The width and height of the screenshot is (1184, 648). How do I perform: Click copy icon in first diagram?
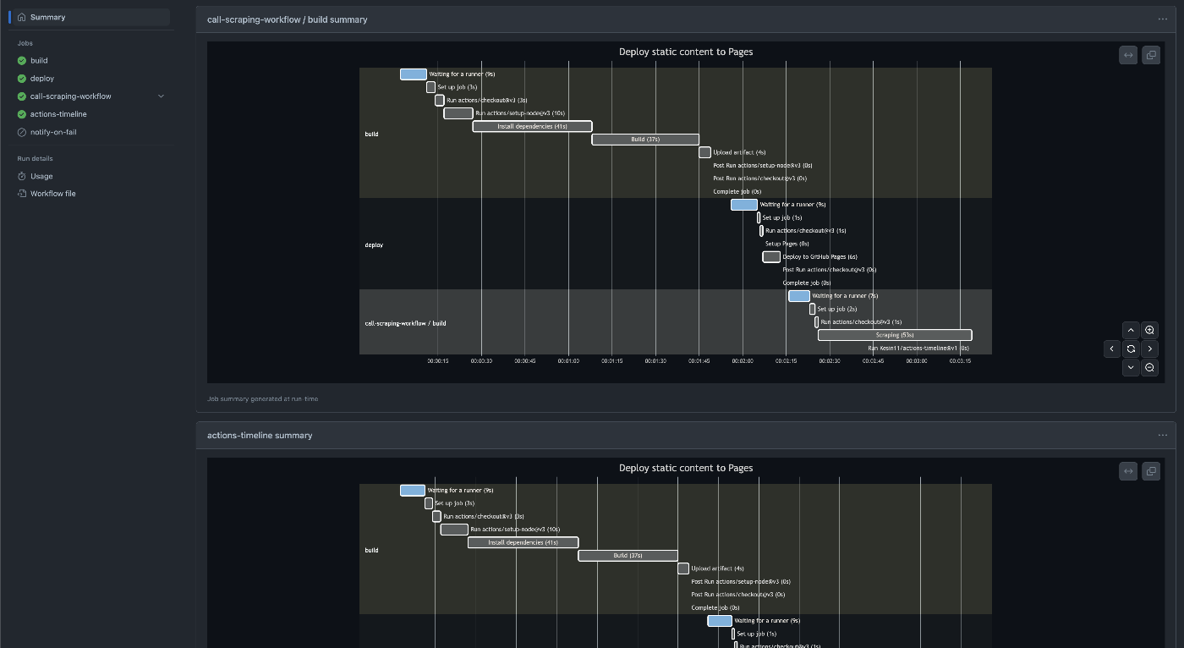tap(1151, 55)
